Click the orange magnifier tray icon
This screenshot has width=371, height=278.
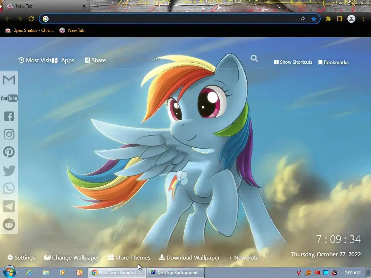coord(308,273)
